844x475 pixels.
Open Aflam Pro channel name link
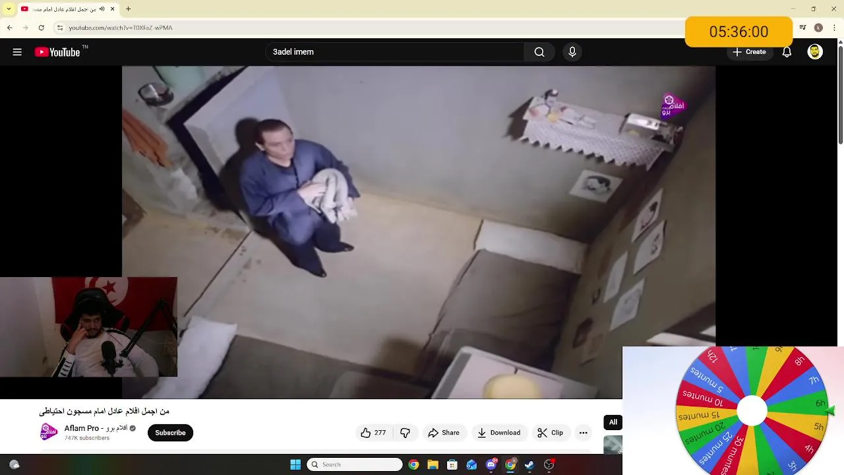coord(96,428)
